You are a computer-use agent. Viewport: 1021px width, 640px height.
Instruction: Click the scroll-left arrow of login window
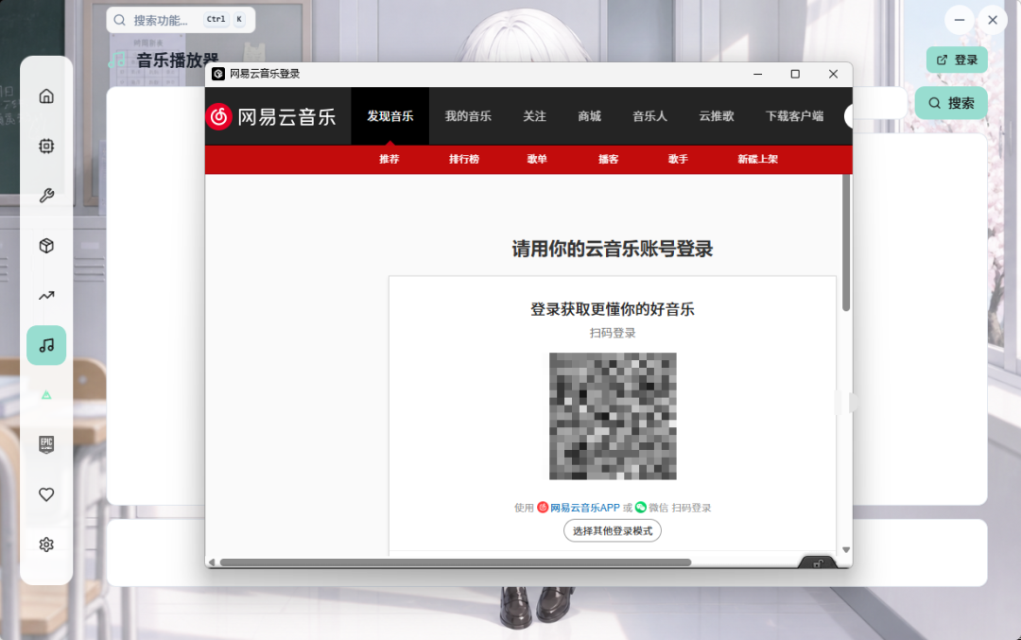tap(212, 562)
